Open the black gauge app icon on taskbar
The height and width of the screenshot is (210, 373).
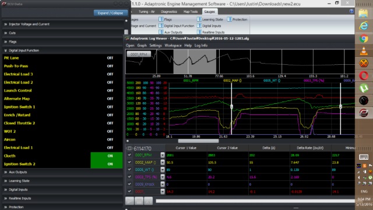click(x=364, y=100)
